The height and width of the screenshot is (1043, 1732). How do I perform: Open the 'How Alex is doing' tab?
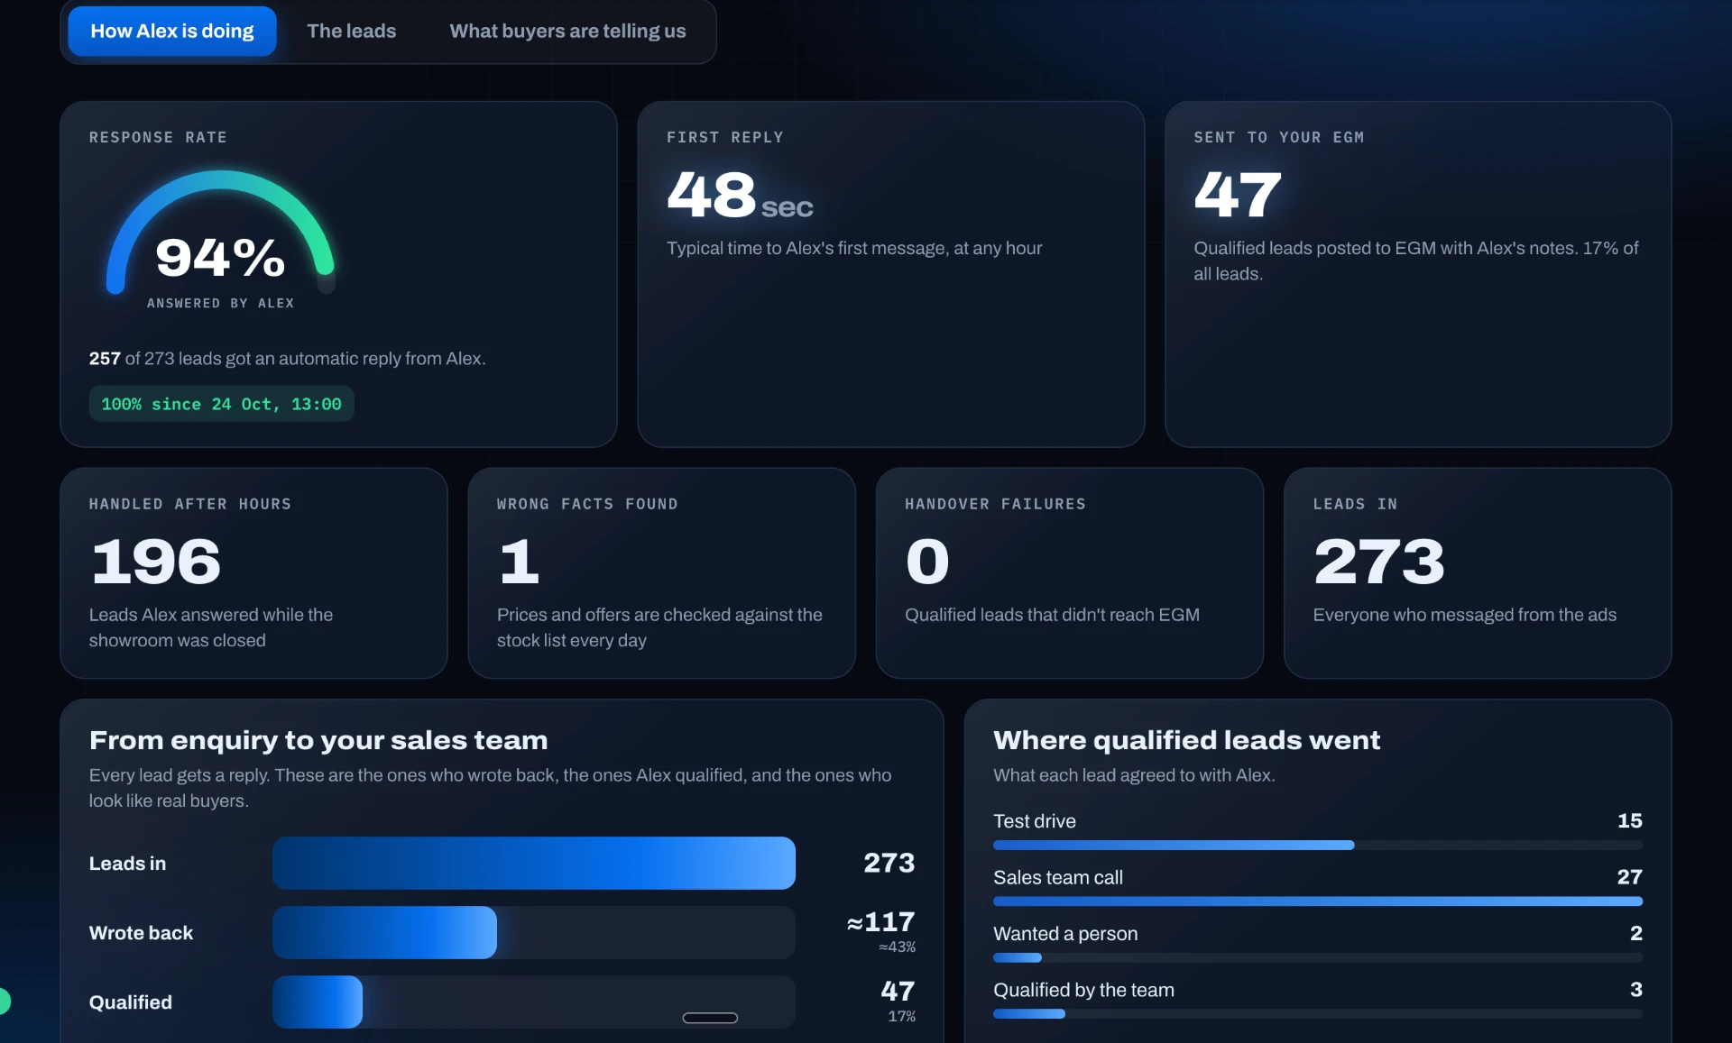pyautogui.click(x=172, y=31)
